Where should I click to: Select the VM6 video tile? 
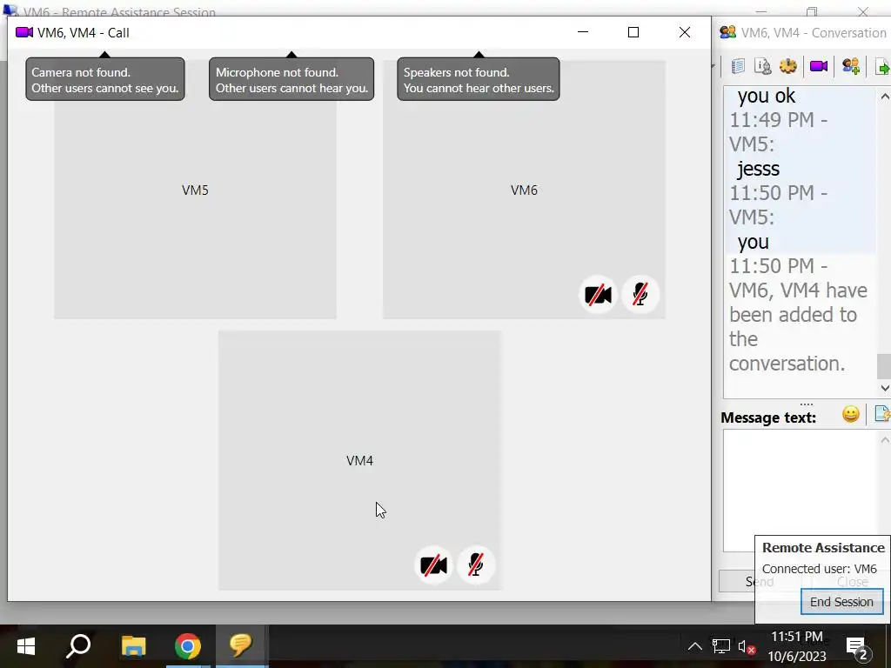(524, 190)
